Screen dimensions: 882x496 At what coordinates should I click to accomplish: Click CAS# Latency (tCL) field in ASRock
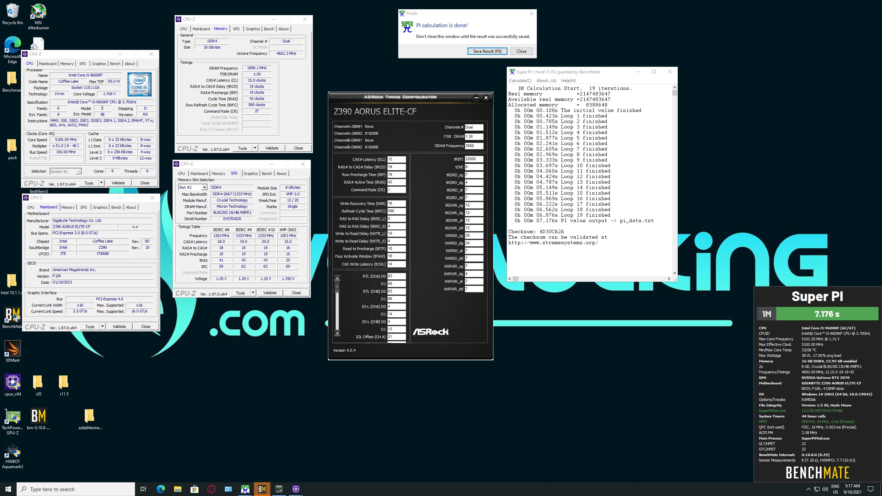397,159
